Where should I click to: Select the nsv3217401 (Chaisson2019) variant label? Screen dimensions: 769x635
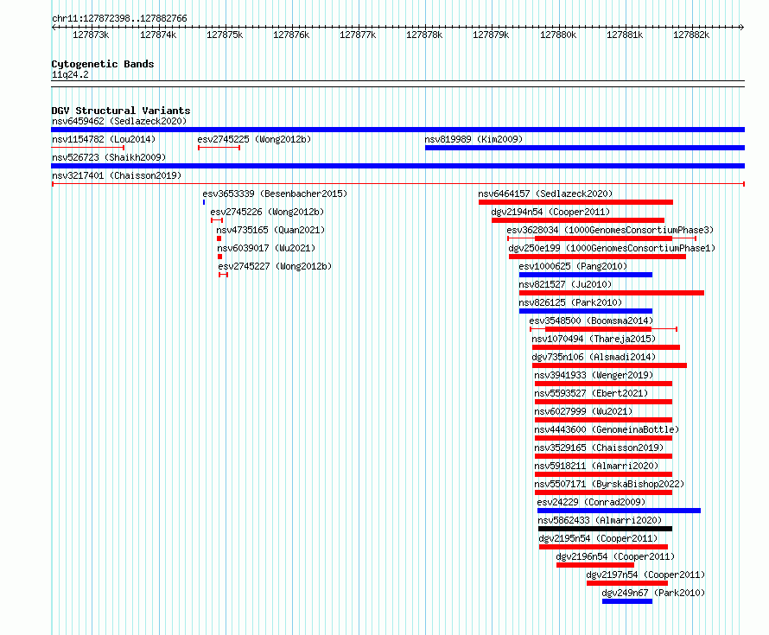coord(117,175)
